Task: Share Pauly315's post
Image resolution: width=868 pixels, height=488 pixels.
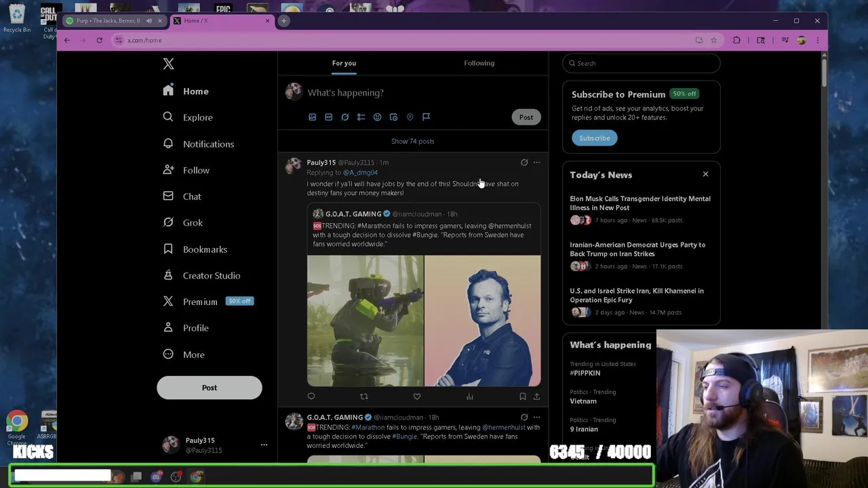Action: pos(536,396)
